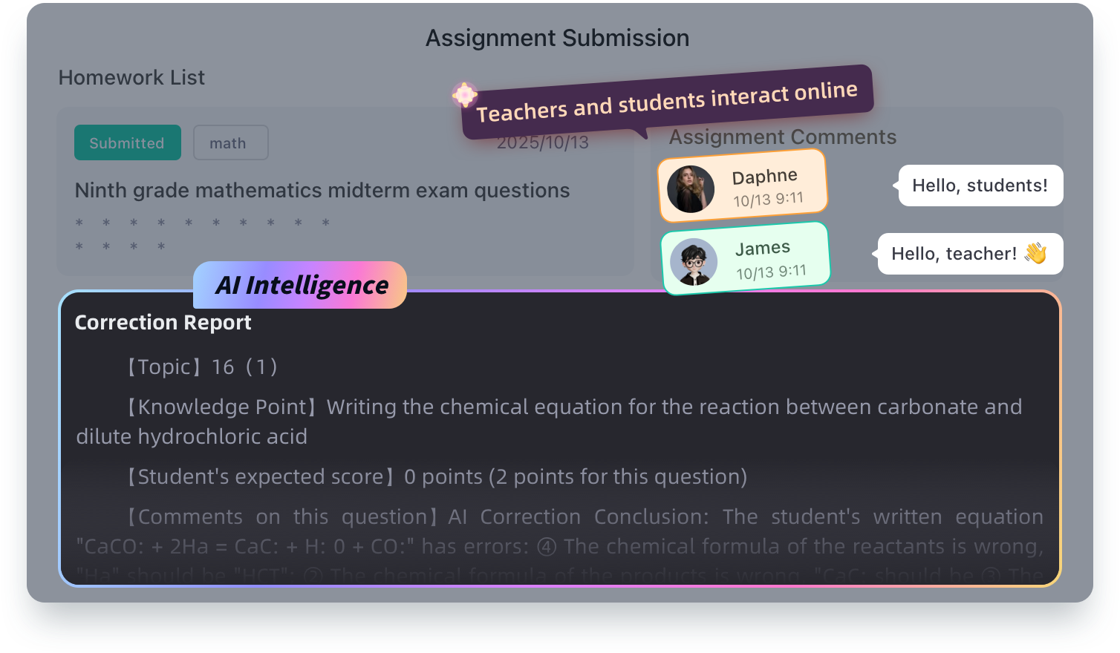Open the AI Intelligence tab label

(x=301, y=285)
